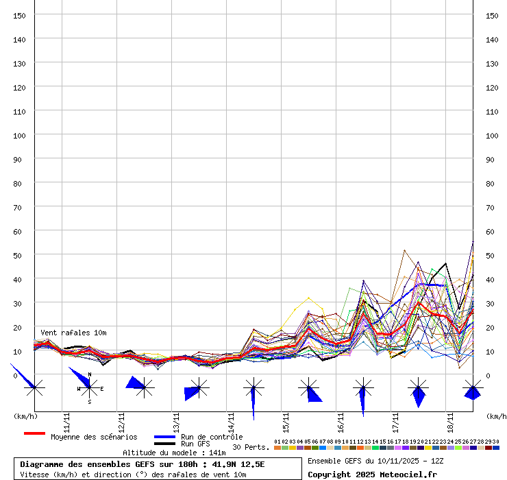Click perturbation 01 orange color swatch
This screenshot has height=480, width=507.
[x=277, y=448]
